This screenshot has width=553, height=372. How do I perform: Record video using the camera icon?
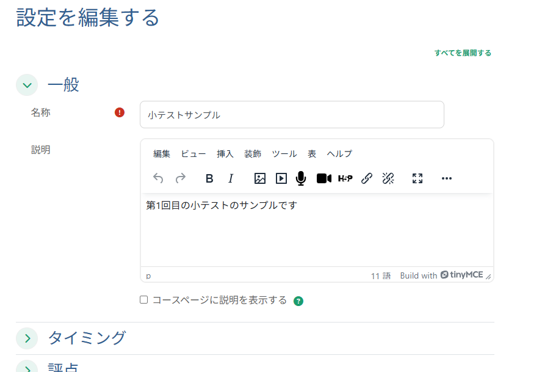coord(324,178)
